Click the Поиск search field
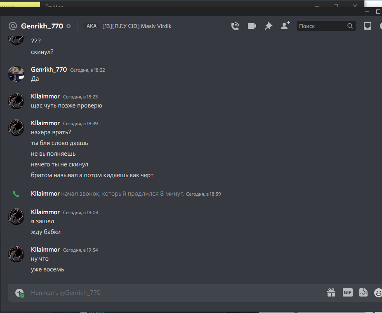The width and height of the screenshot is (382, 313). point(326,26)
